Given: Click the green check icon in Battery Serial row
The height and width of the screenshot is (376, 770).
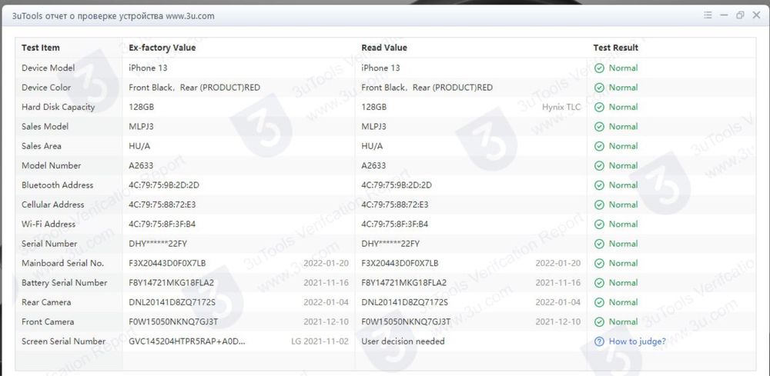Looking at the screenshot, I should tap(599, 283).
